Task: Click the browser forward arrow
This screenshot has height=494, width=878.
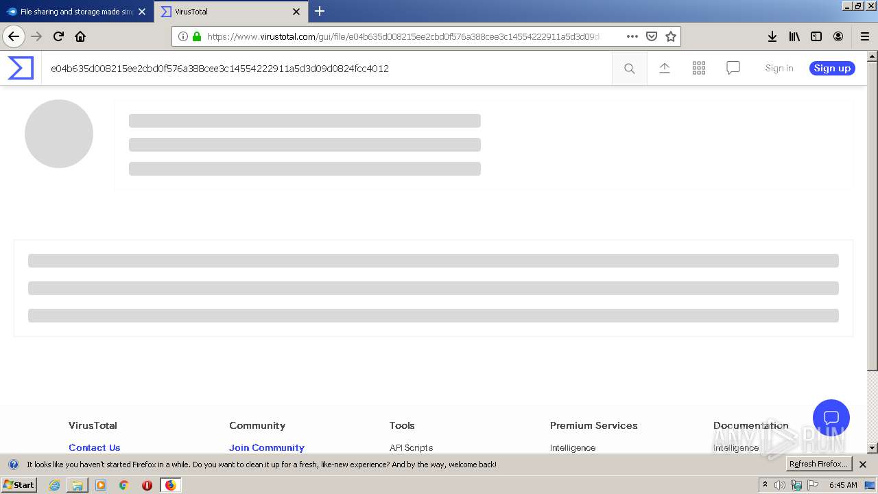Action: (37, 36)
